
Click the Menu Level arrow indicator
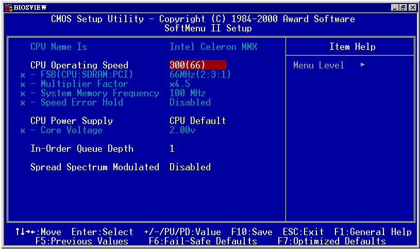tap(363, 65)
